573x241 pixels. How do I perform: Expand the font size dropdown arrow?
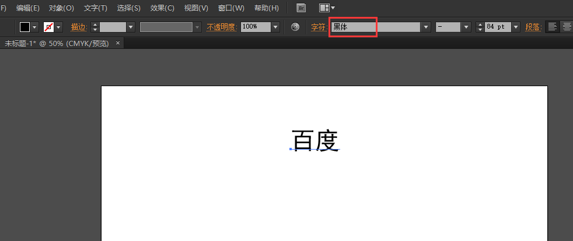(516, 27)
